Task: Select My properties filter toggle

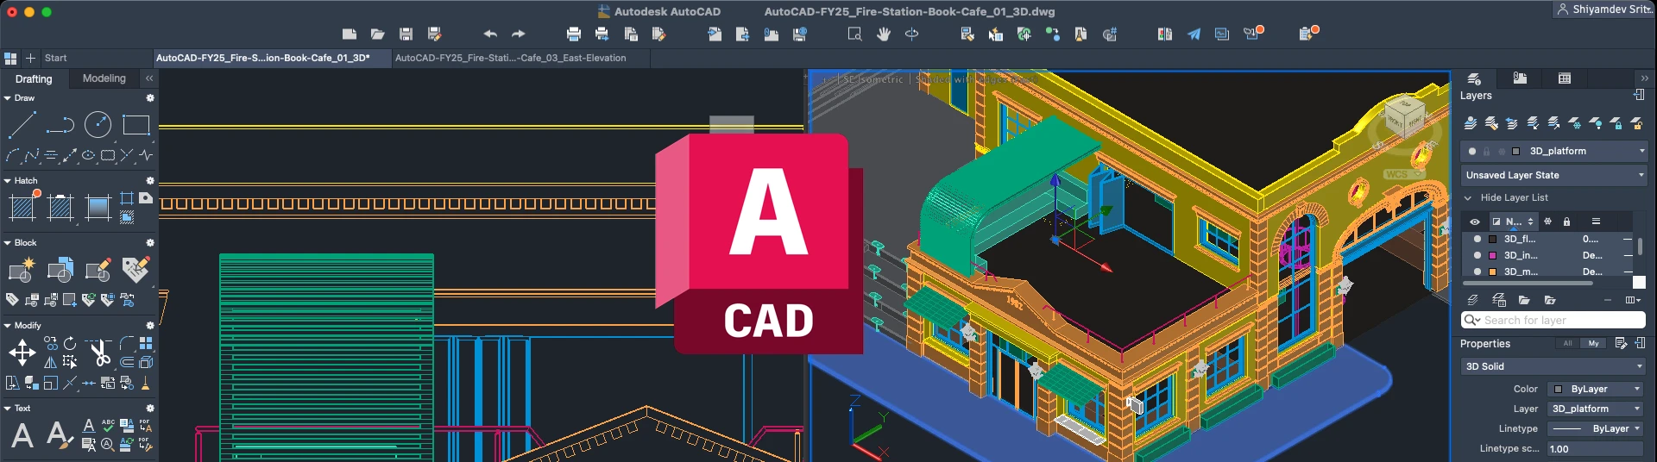Action: 1593,343
